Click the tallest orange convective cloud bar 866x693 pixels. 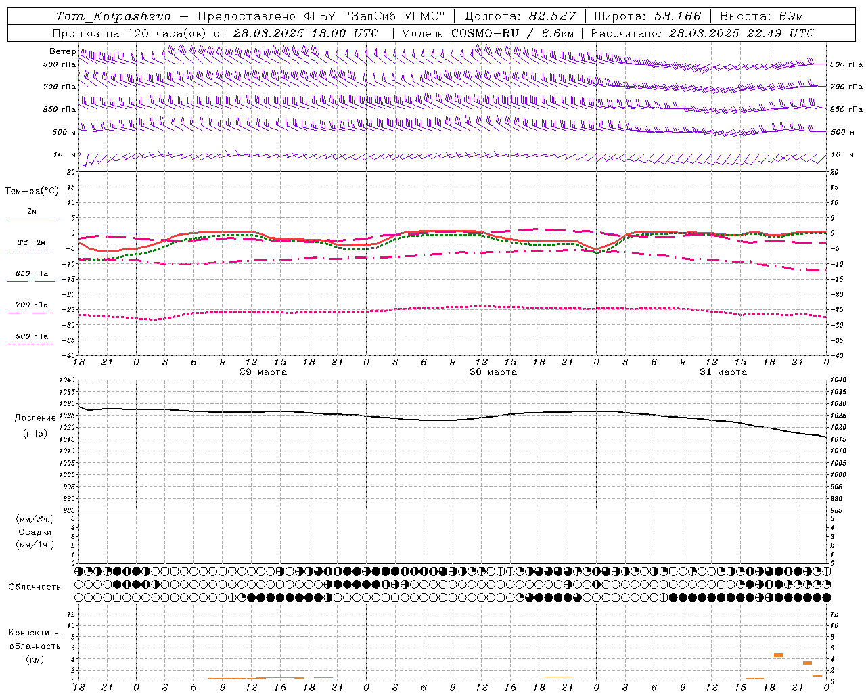(779, 655)
